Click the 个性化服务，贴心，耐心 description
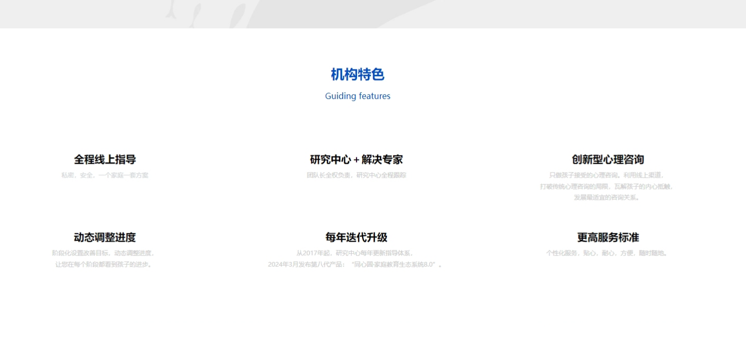746x361 pixels. pyautogui.click(x=606, y=253)
